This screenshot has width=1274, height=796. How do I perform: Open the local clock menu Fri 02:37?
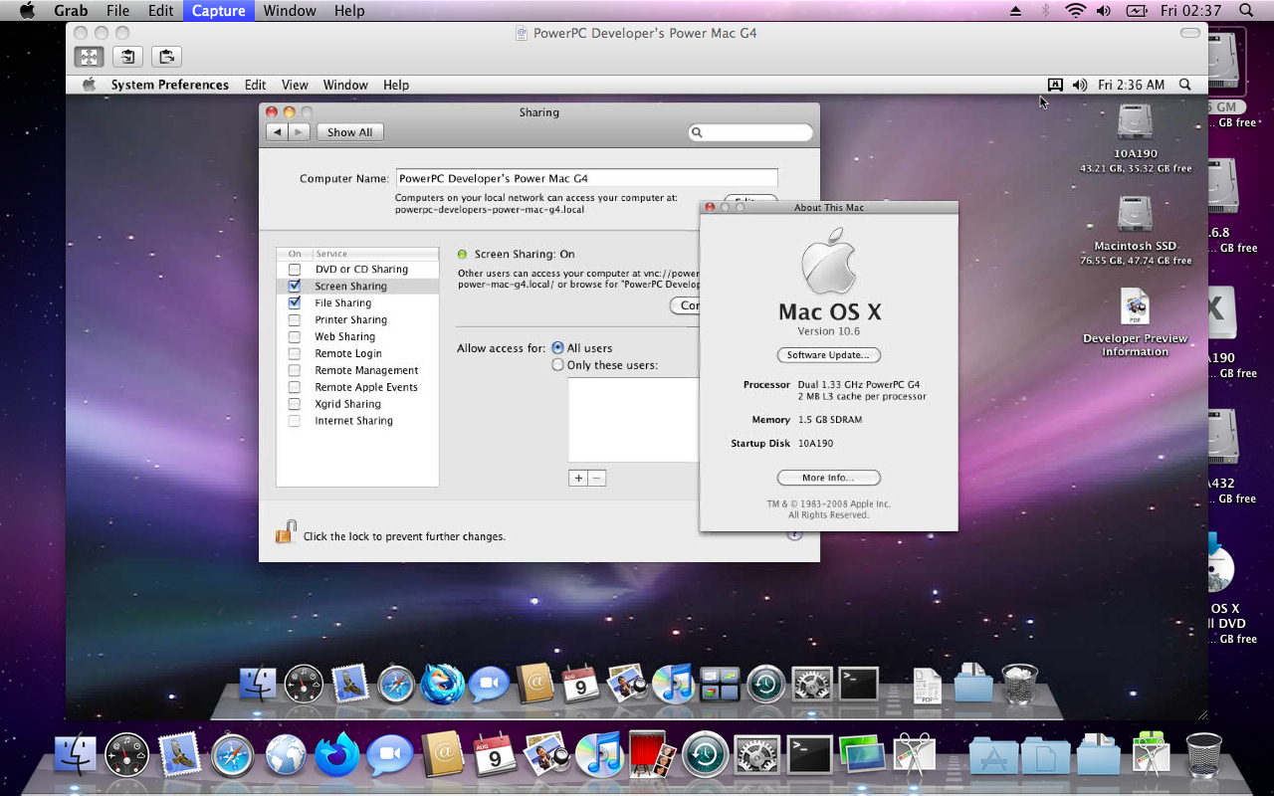point(1190,11)
